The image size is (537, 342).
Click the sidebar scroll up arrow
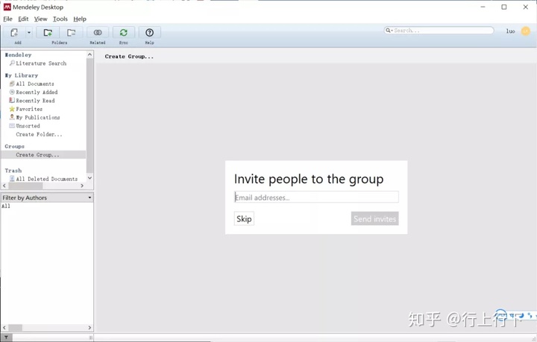point(89,54)
